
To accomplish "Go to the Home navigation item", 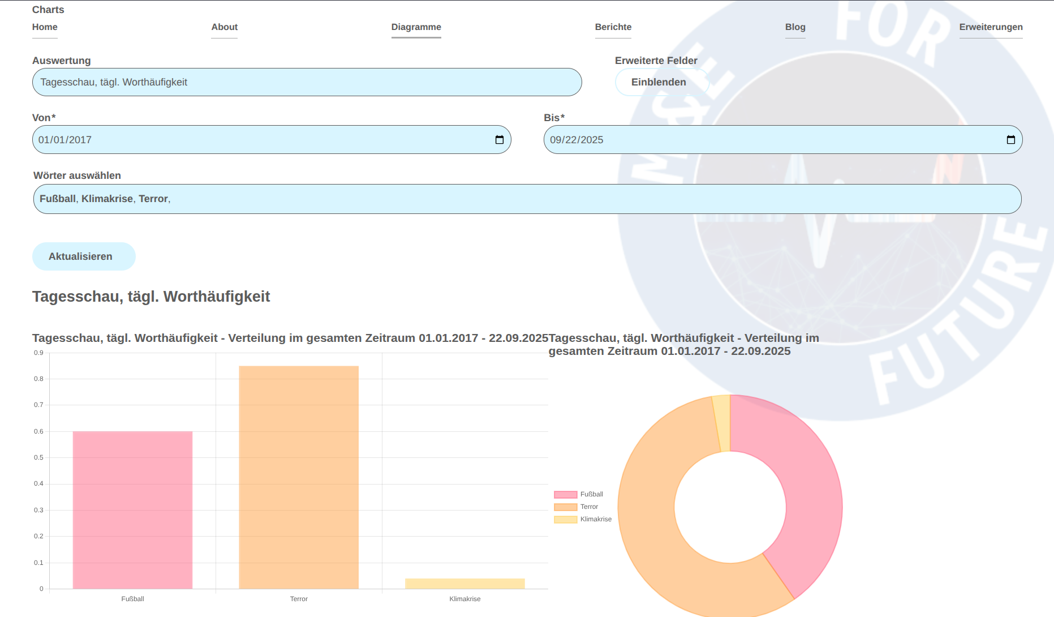I will point(45,27).
